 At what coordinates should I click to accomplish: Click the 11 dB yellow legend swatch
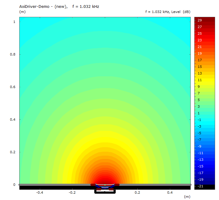204,80
